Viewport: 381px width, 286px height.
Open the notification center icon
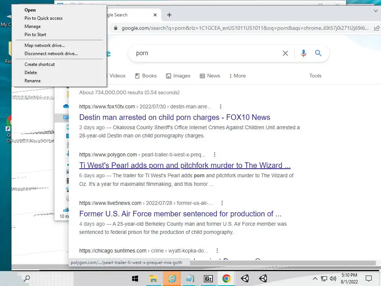[369, 279]
